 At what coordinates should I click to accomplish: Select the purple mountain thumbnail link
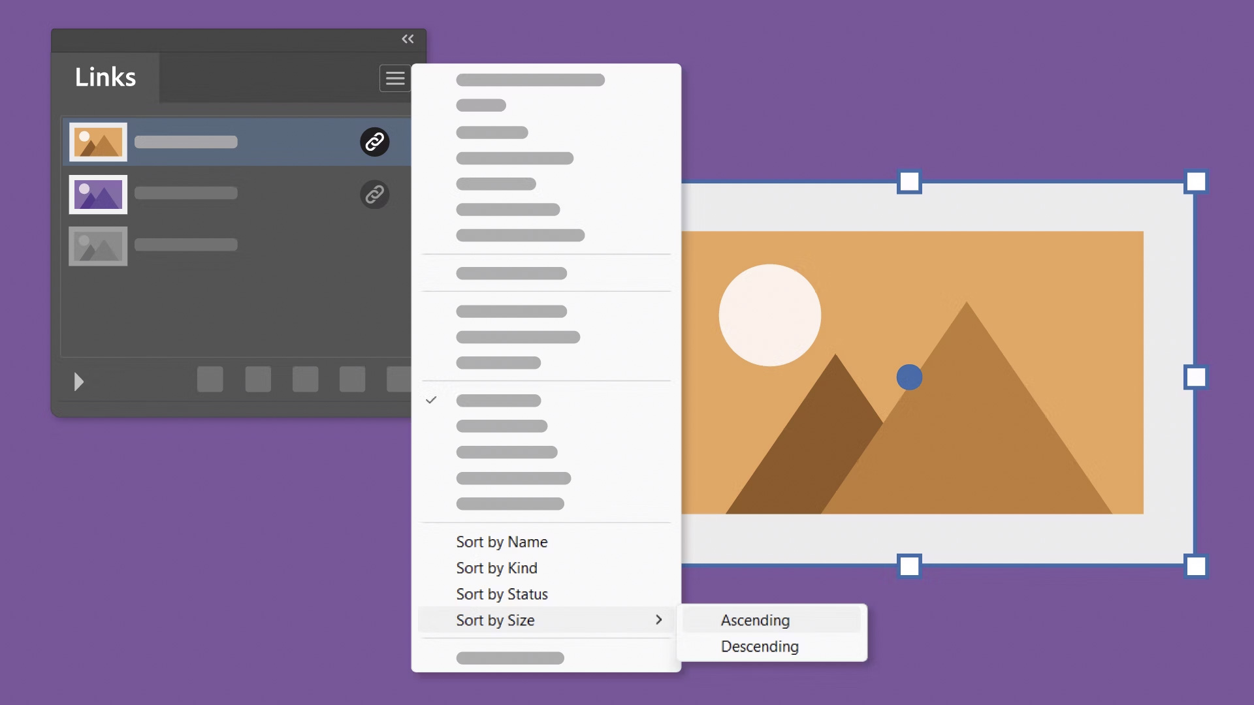coord(98,194)
